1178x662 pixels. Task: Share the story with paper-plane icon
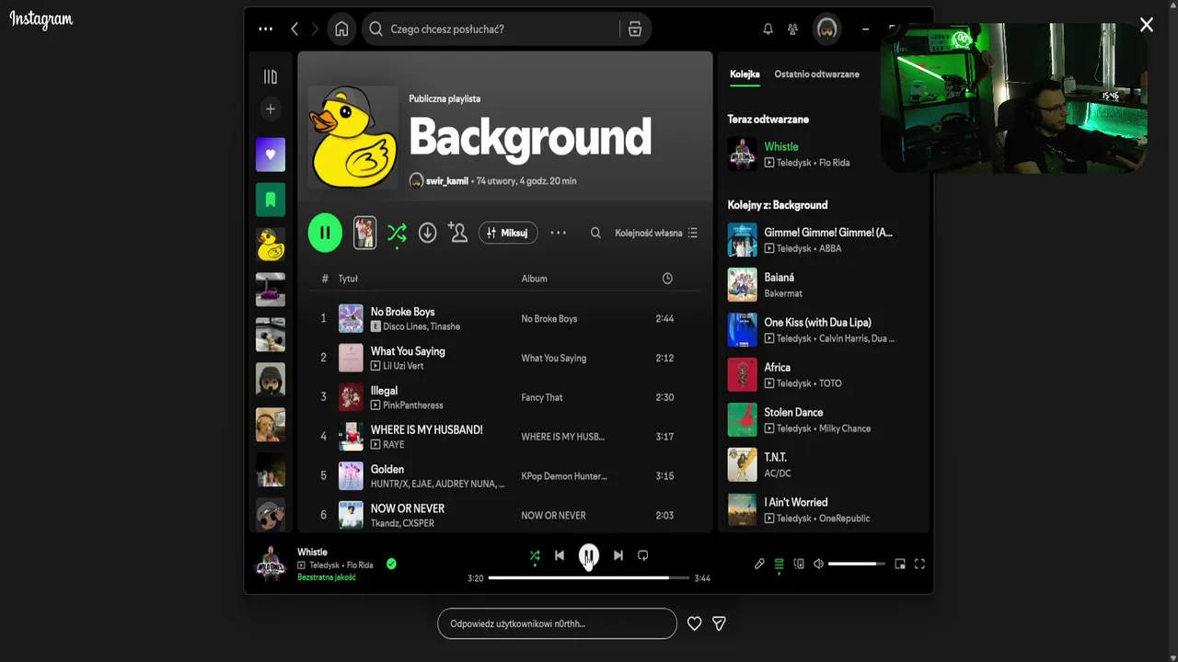click(x=719, y=623)
